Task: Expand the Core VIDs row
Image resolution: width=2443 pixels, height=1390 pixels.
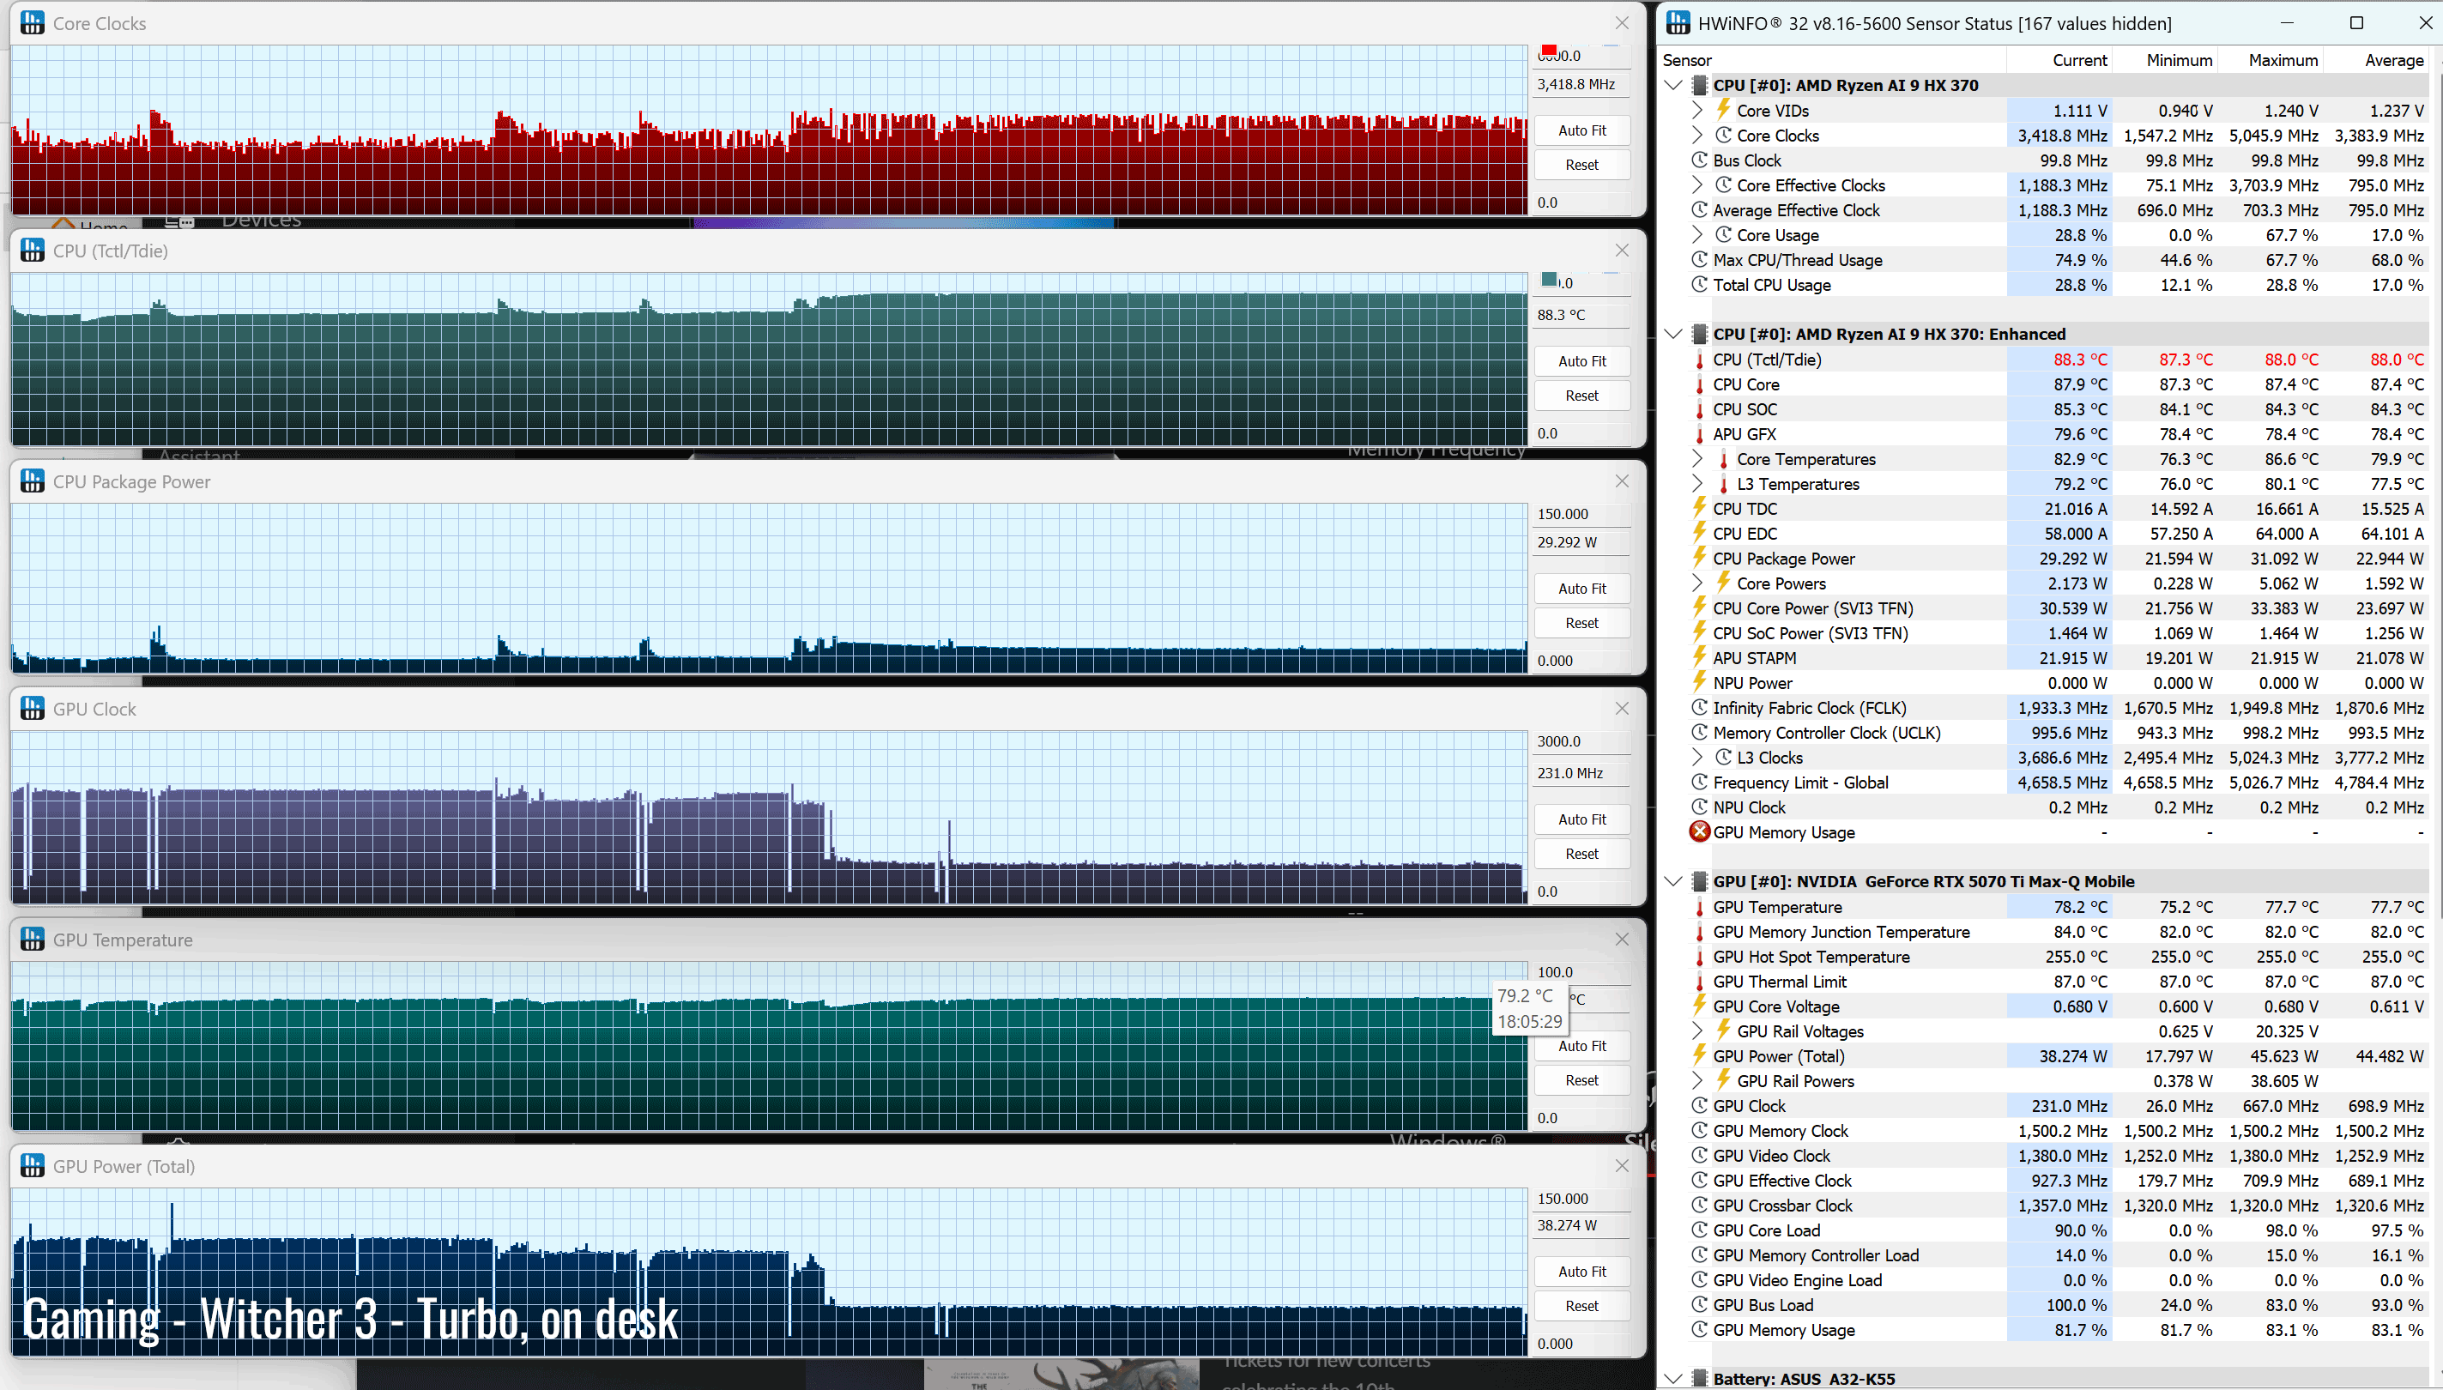Action: coord(1697,111)
